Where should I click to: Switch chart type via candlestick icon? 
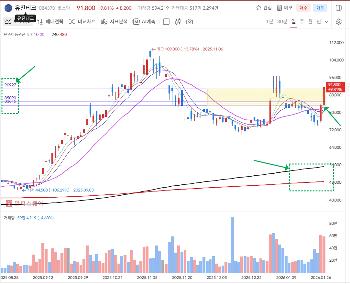[x=178, y=22]
